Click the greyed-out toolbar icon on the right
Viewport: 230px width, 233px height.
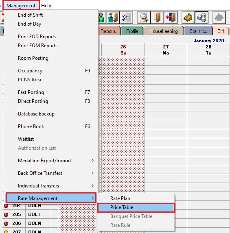[219, 17]
